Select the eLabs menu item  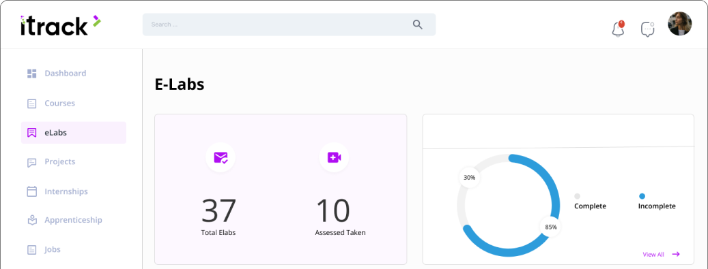click(74, 133)
